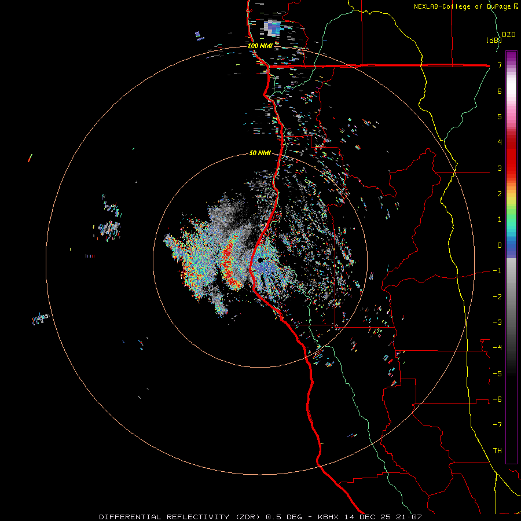Click the 3 value on color scale
This screenshot has width=521, height=521.
click(500, 168)
